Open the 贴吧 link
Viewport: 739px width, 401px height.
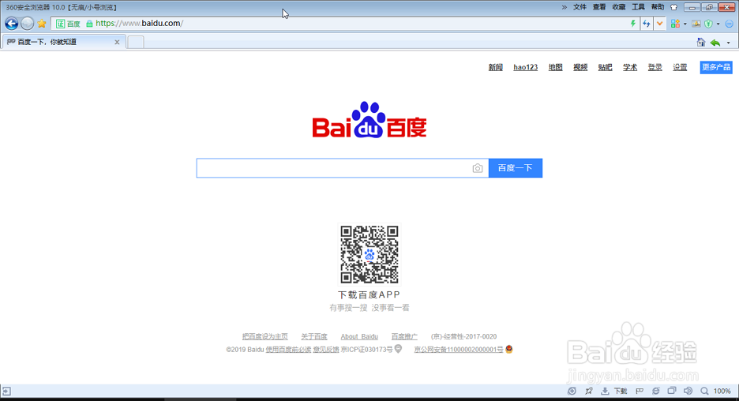click(605, 67)
